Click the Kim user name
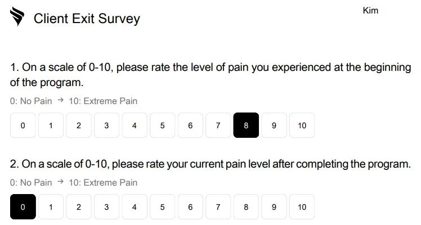Viewport: 421px width, 225px height. coord(370,11)
